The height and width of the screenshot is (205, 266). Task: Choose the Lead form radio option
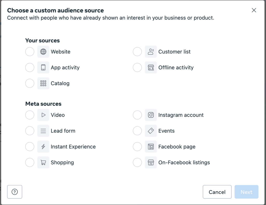click(x=30, y=131)
